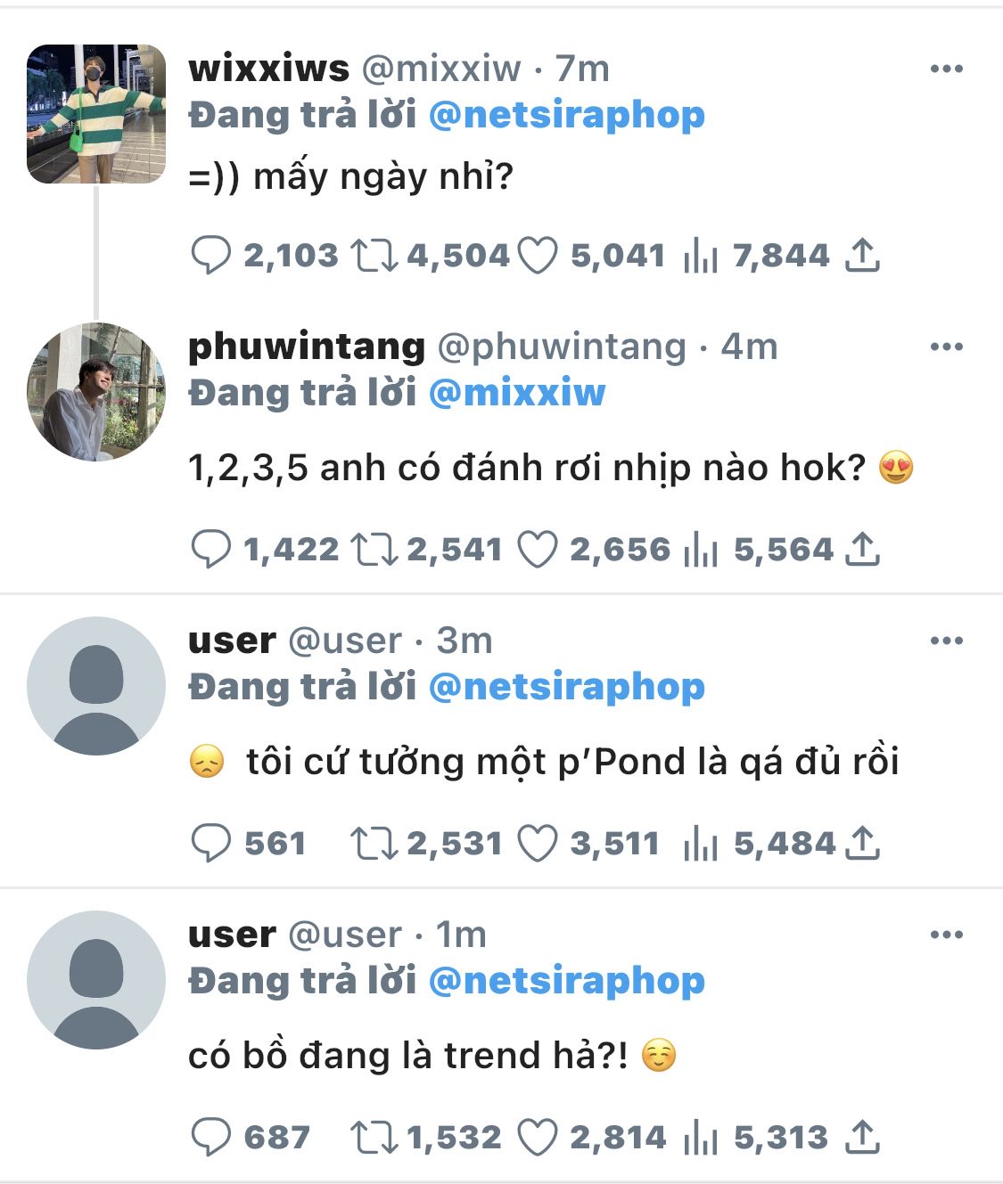1003x1184 pixels.
Task: Retweet phuwintang's tweet showing 2,541 retweets
Action: 374,550
